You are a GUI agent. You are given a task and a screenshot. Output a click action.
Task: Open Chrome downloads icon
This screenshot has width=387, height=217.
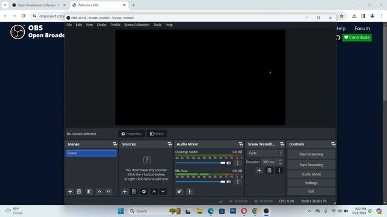[x=354, y=16]
